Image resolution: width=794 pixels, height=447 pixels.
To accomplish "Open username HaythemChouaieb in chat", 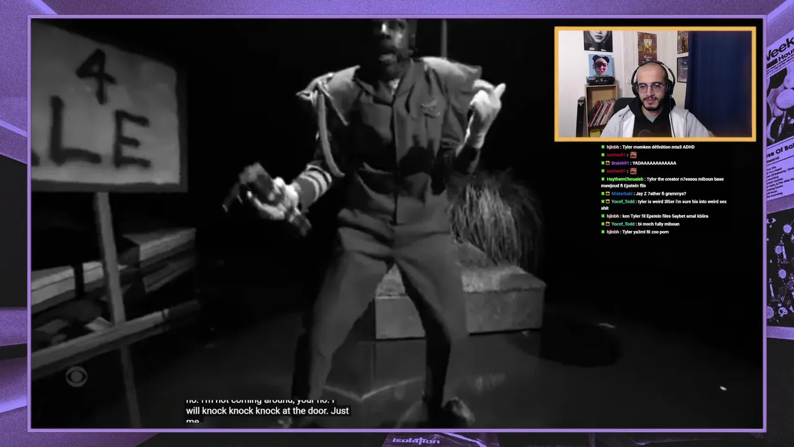I will [x=625, y=179].
